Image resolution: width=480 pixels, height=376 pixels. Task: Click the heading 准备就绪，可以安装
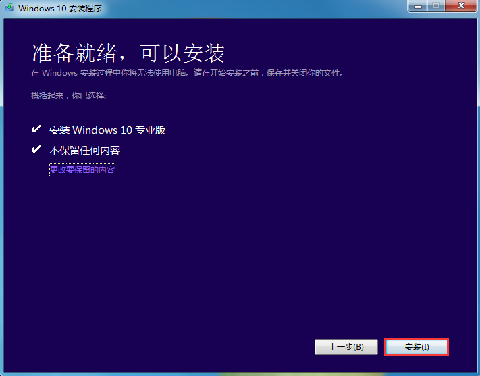[128, 53]
